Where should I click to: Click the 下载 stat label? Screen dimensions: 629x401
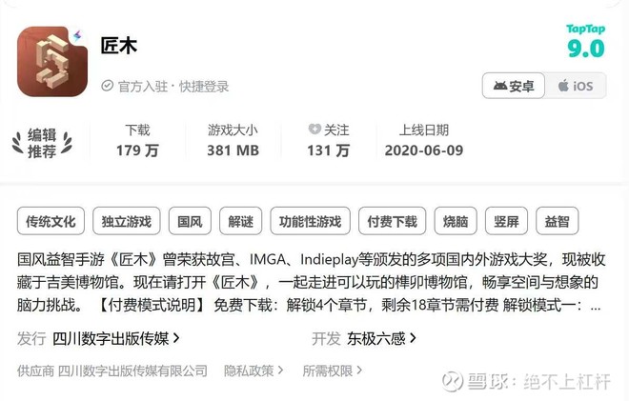pyautogui.click(x=137, y=130)
